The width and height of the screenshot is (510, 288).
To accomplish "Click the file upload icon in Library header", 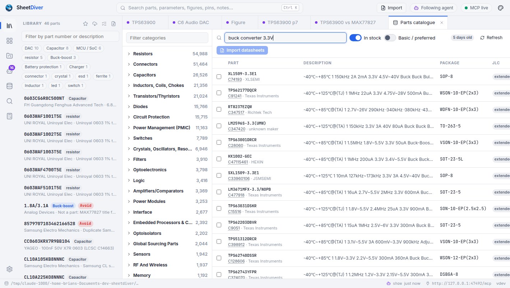I will pos(113,24).
